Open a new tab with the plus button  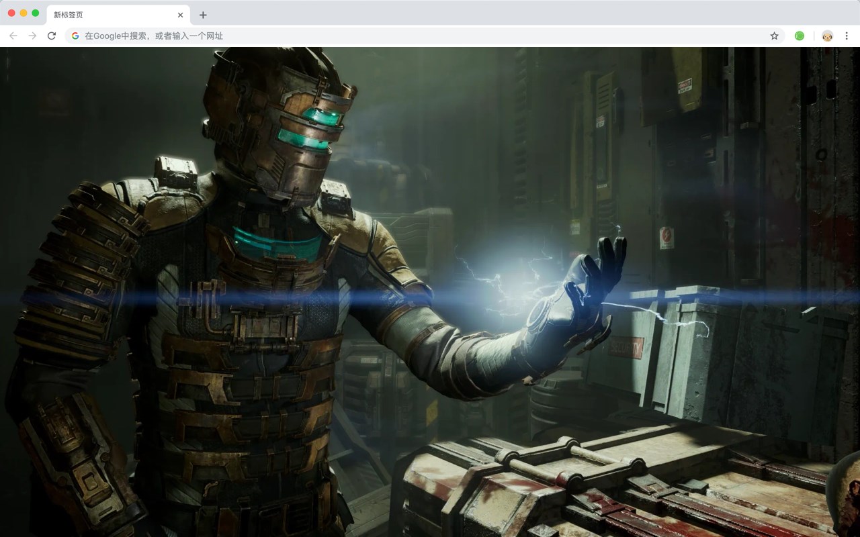pyautogui.click(x=203, y=14)
